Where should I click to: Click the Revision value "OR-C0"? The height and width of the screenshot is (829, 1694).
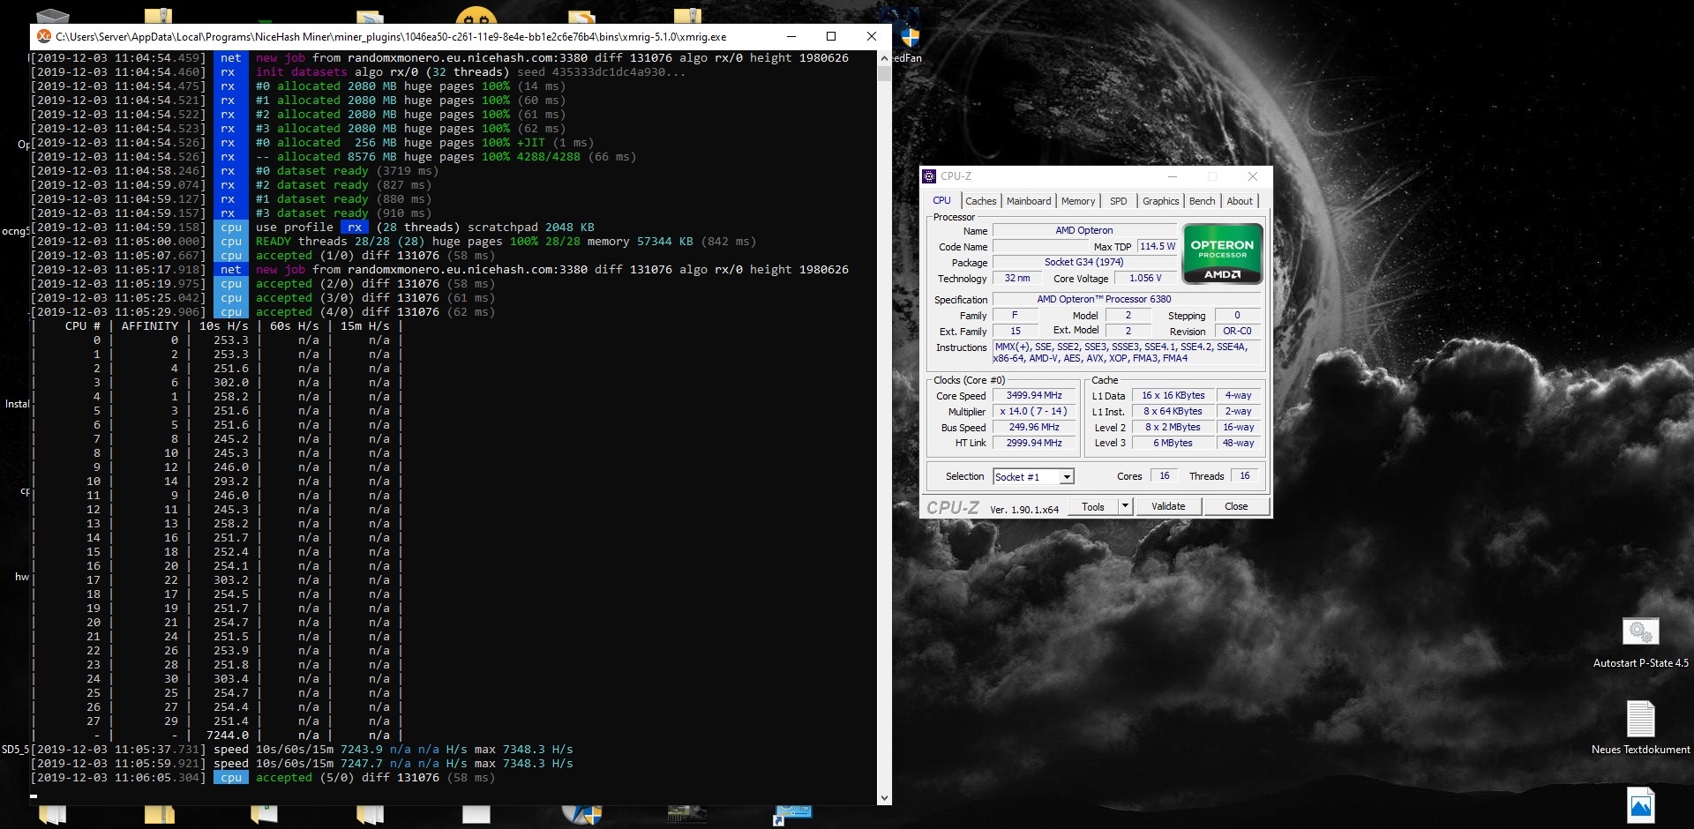pyautogui.click(x=1237, y=331)
